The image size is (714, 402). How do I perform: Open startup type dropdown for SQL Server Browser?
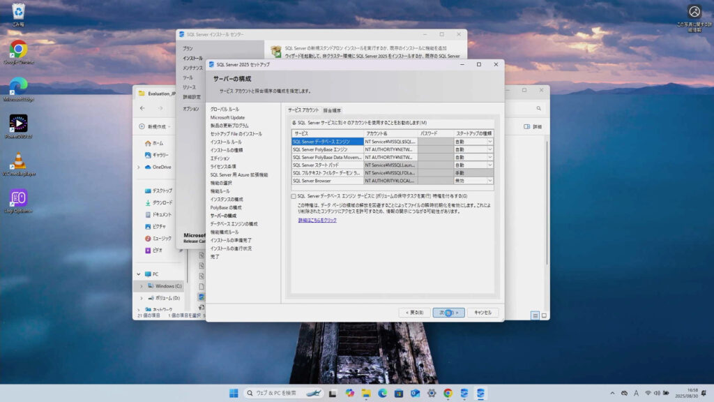(490, 181)
